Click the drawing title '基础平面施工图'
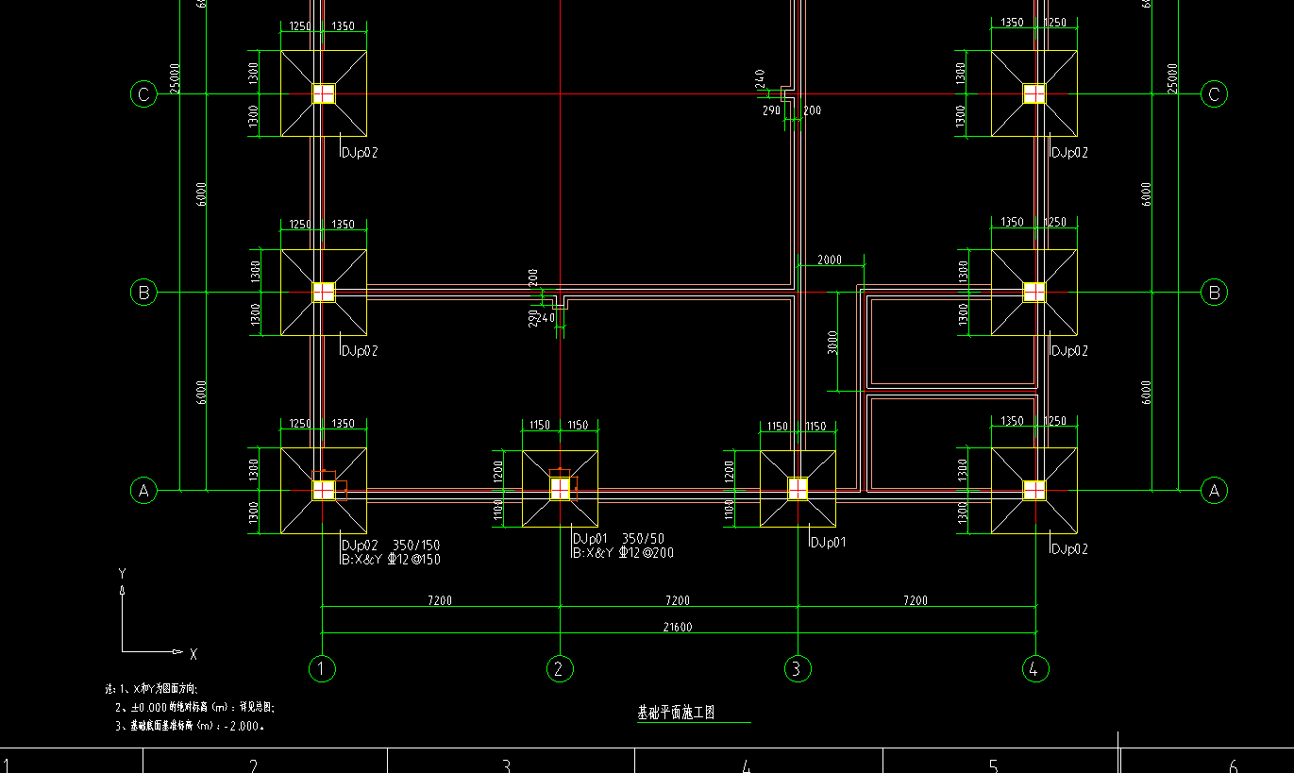The width and height of the screenshot is (1294, 773). (x=678, y=713)
